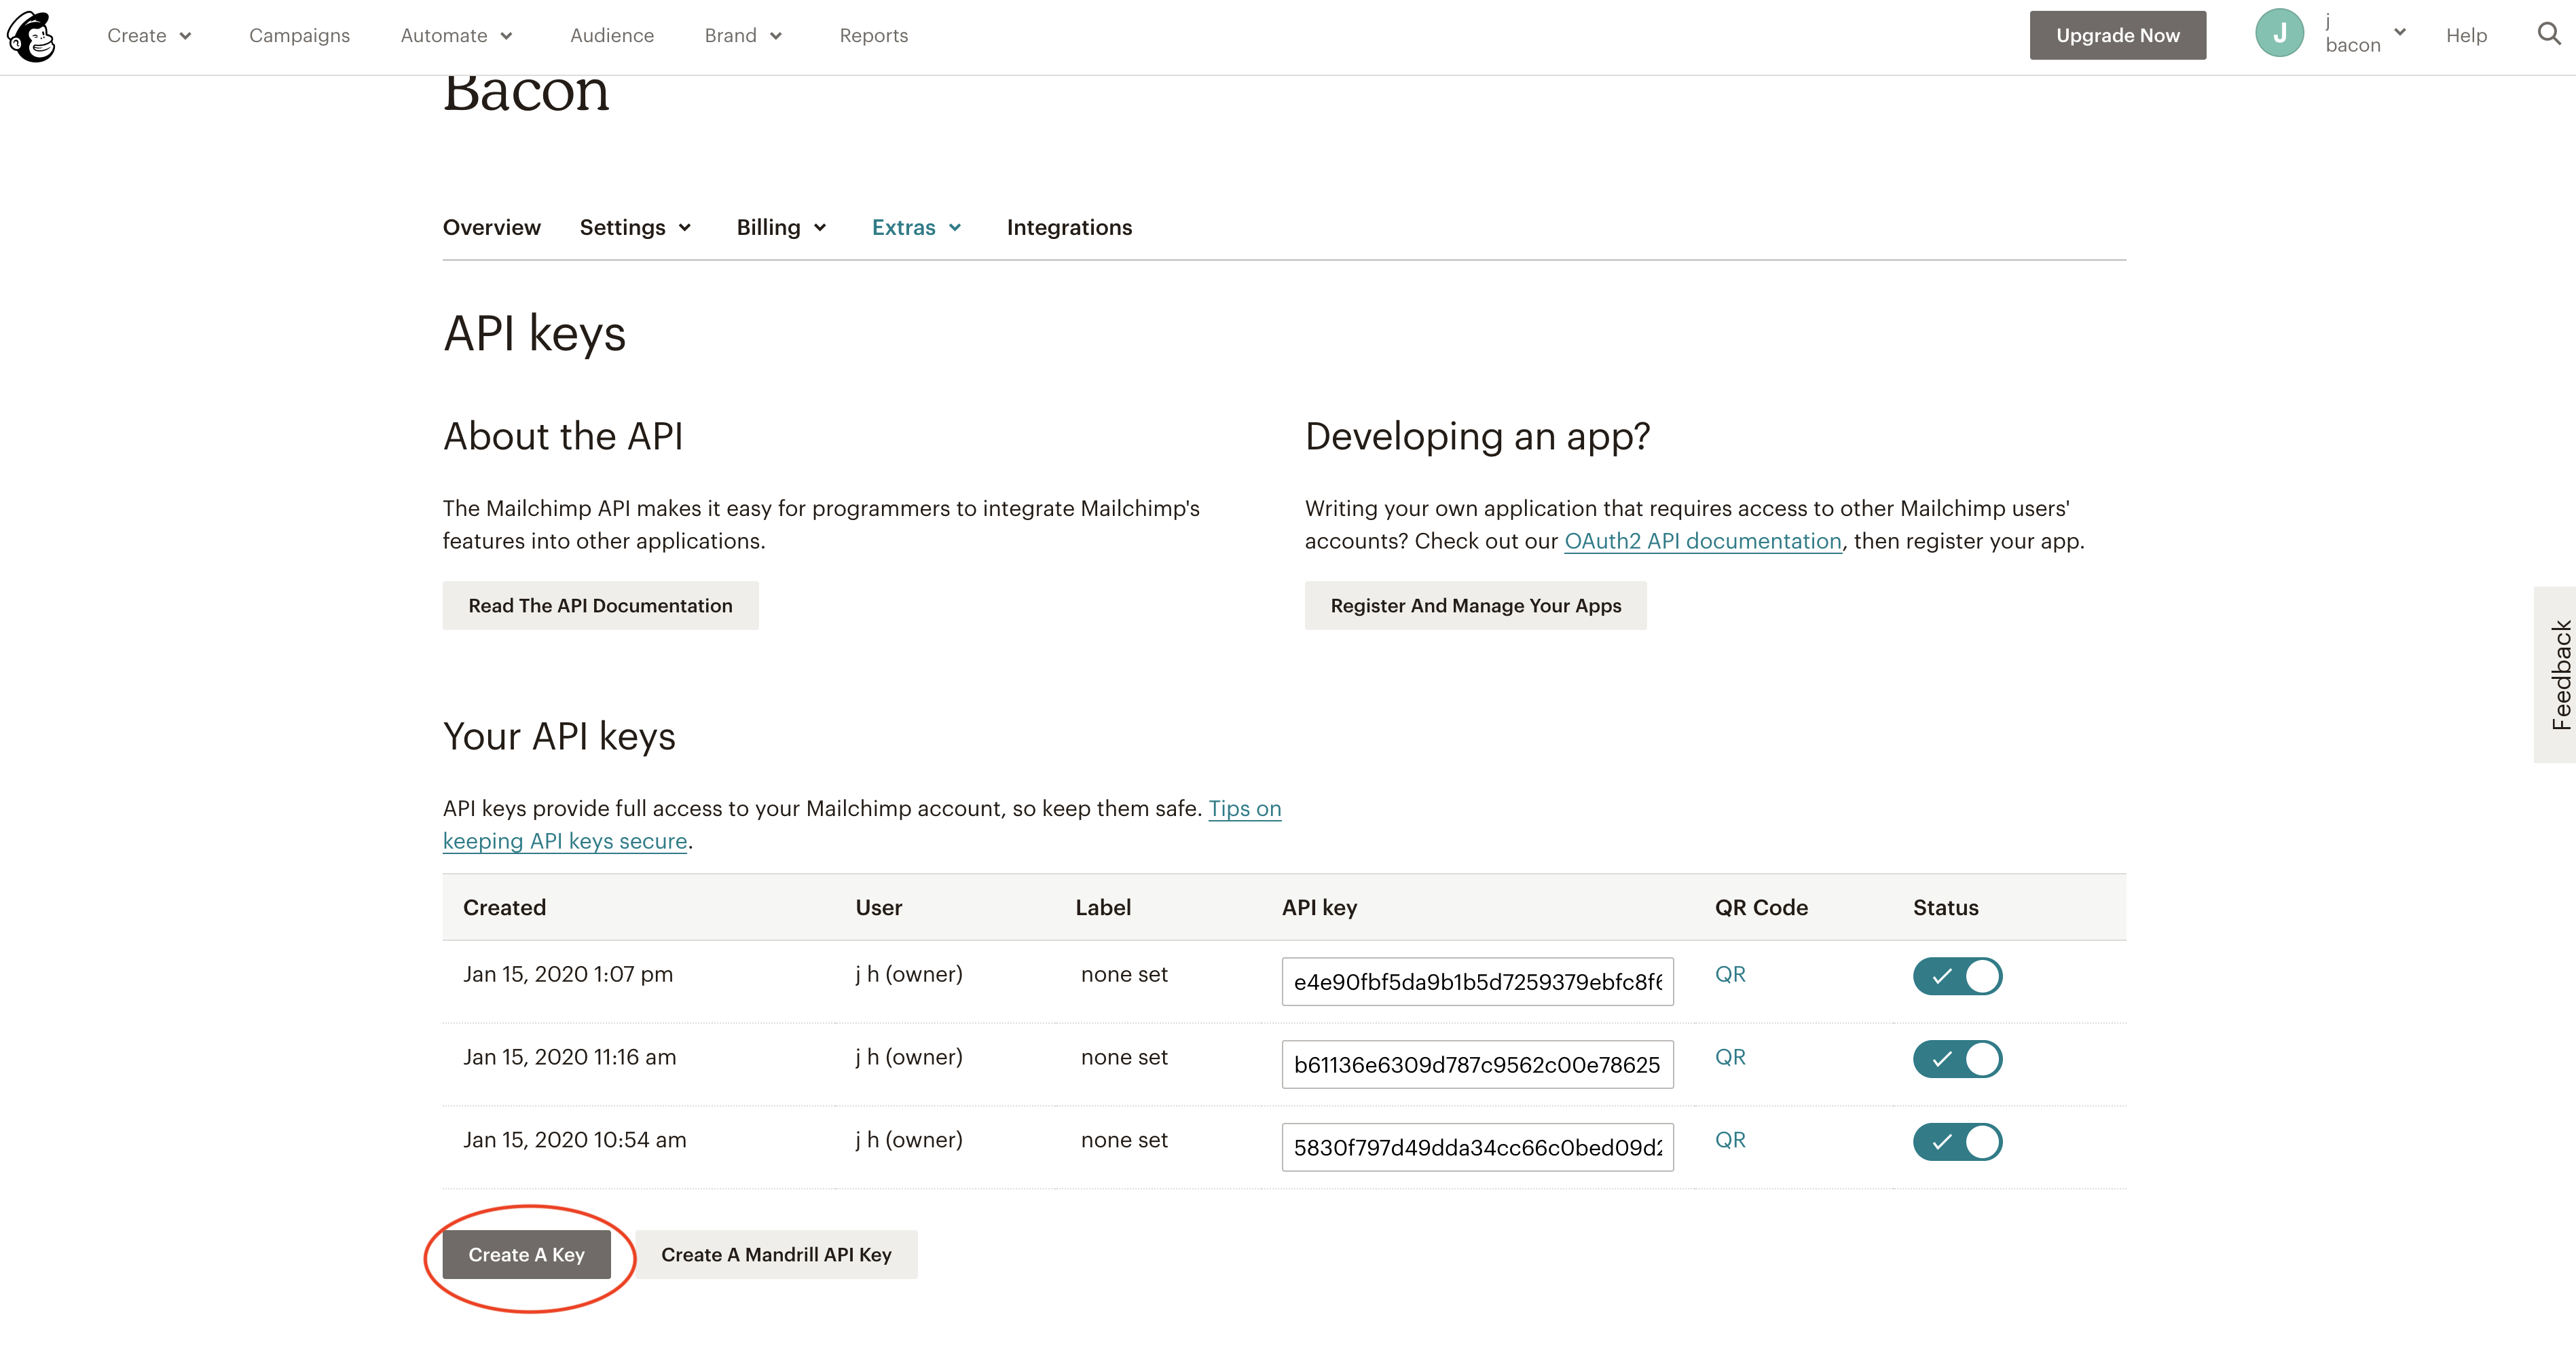Click the Mailchimp monkey logo
Screen dimensions: 2576x1351
(x=31, y=36)
